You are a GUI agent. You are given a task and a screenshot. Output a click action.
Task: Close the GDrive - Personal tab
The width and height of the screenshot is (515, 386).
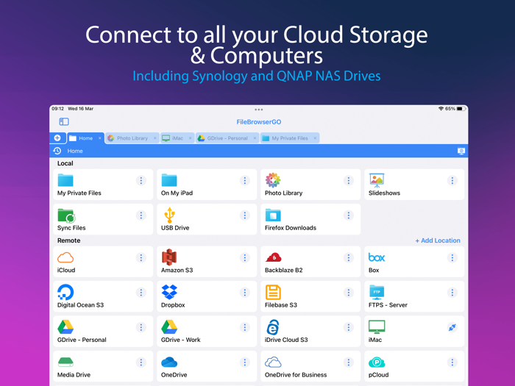tap(255, 138)
